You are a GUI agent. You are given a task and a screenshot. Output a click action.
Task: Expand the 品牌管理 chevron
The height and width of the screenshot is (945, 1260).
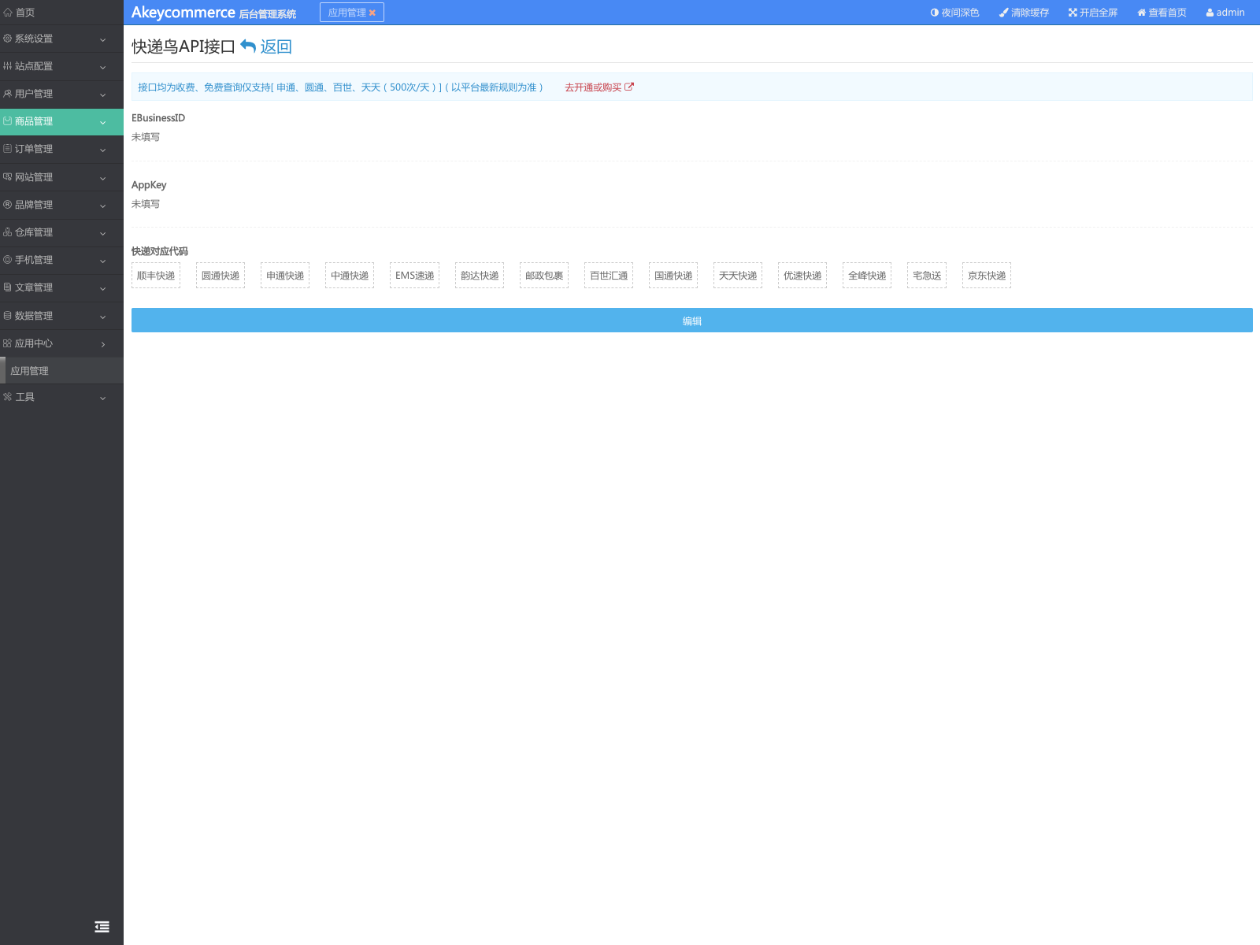[103, 206]
